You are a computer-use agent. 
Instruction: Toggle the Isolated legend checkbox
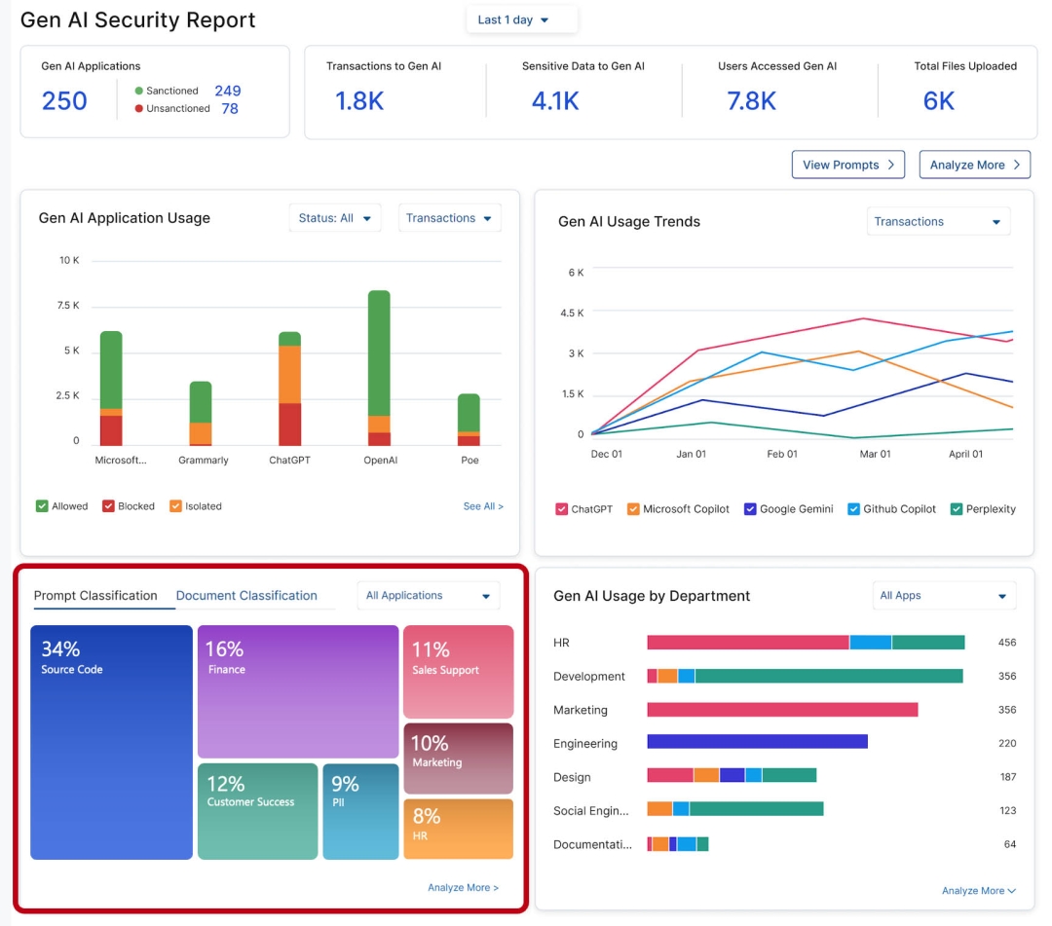175,506
